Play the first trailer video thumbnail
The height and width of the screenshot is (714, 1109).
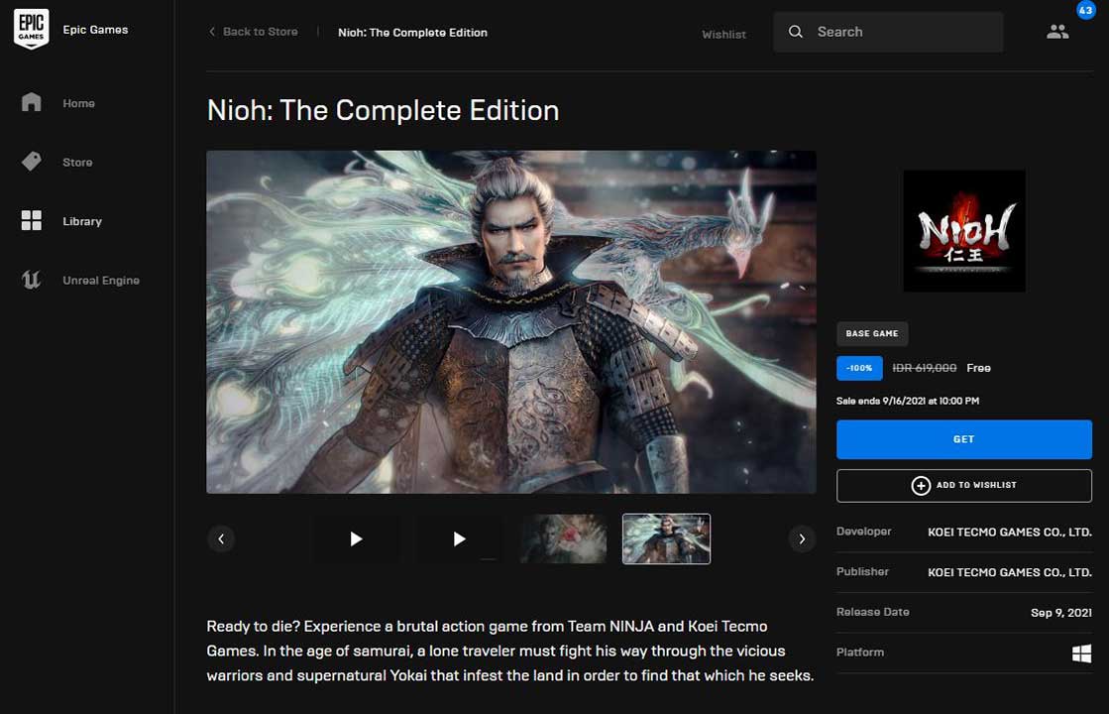click(x=356, y=539)
